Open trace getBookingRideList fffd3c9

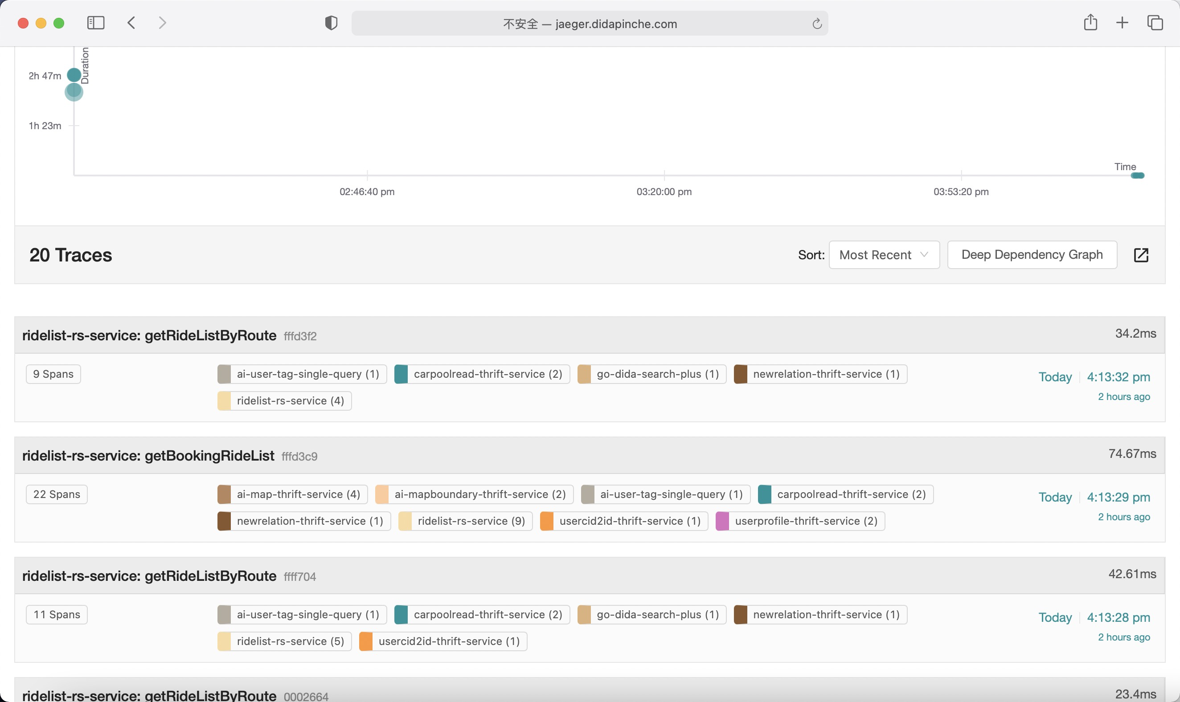click(x=148, y=456)
